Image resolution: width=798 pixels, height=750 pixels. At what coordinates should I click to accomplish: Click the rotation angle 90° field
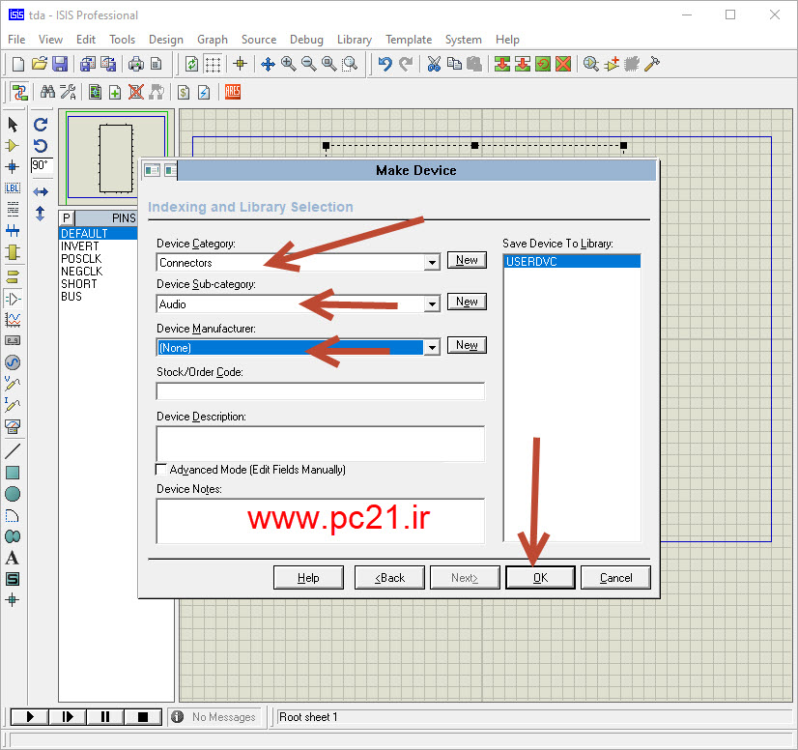tap(42, 165)
